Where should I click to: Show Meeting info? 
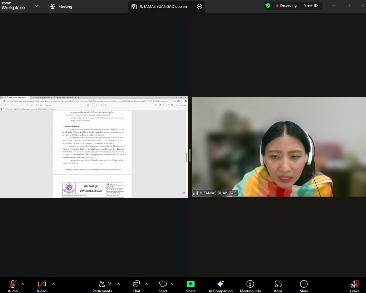(250, 284)
